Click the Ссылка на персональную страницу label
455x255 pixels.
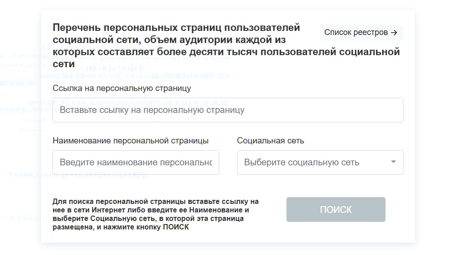(122, 88)
